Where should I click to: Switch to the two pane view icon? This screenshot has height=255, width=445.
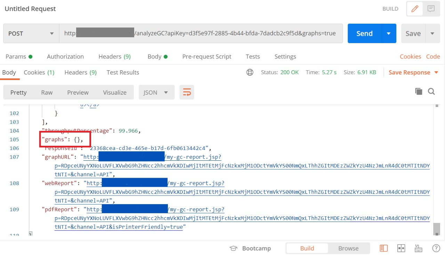click(x=401, y=248)
